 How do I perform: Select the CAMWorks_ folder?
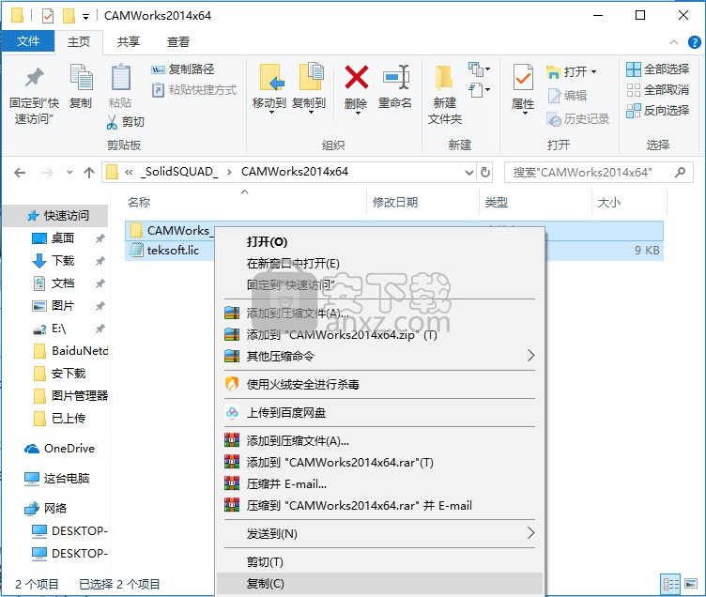click(180, 231)
